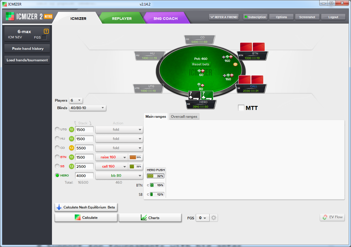Open the UTG action dropdown
The height and width of the screenshot is (247, 351).
(x=119, y=130)
